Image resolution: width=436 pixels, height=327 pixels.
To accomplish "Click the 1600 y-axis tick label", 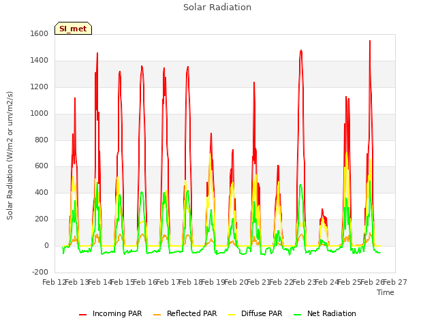I will point(40,33).
